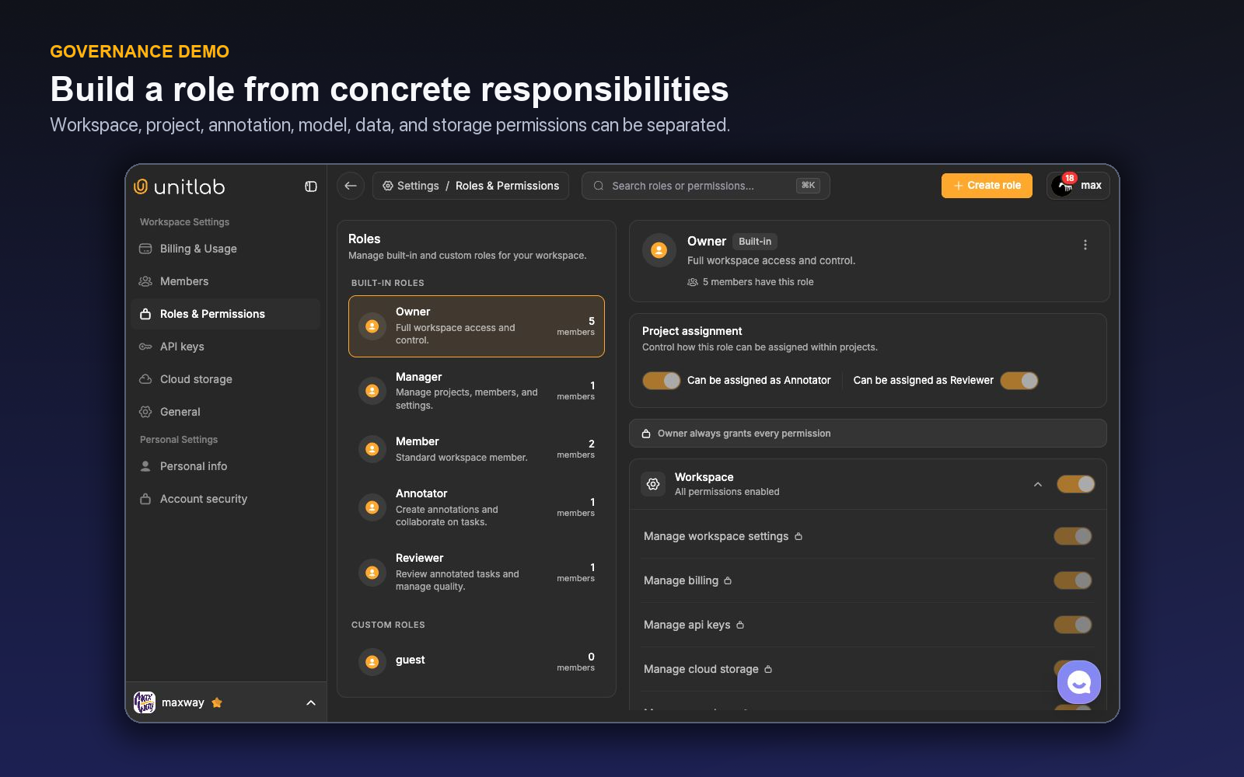Open the max user menu

[x=1078, y=185]
